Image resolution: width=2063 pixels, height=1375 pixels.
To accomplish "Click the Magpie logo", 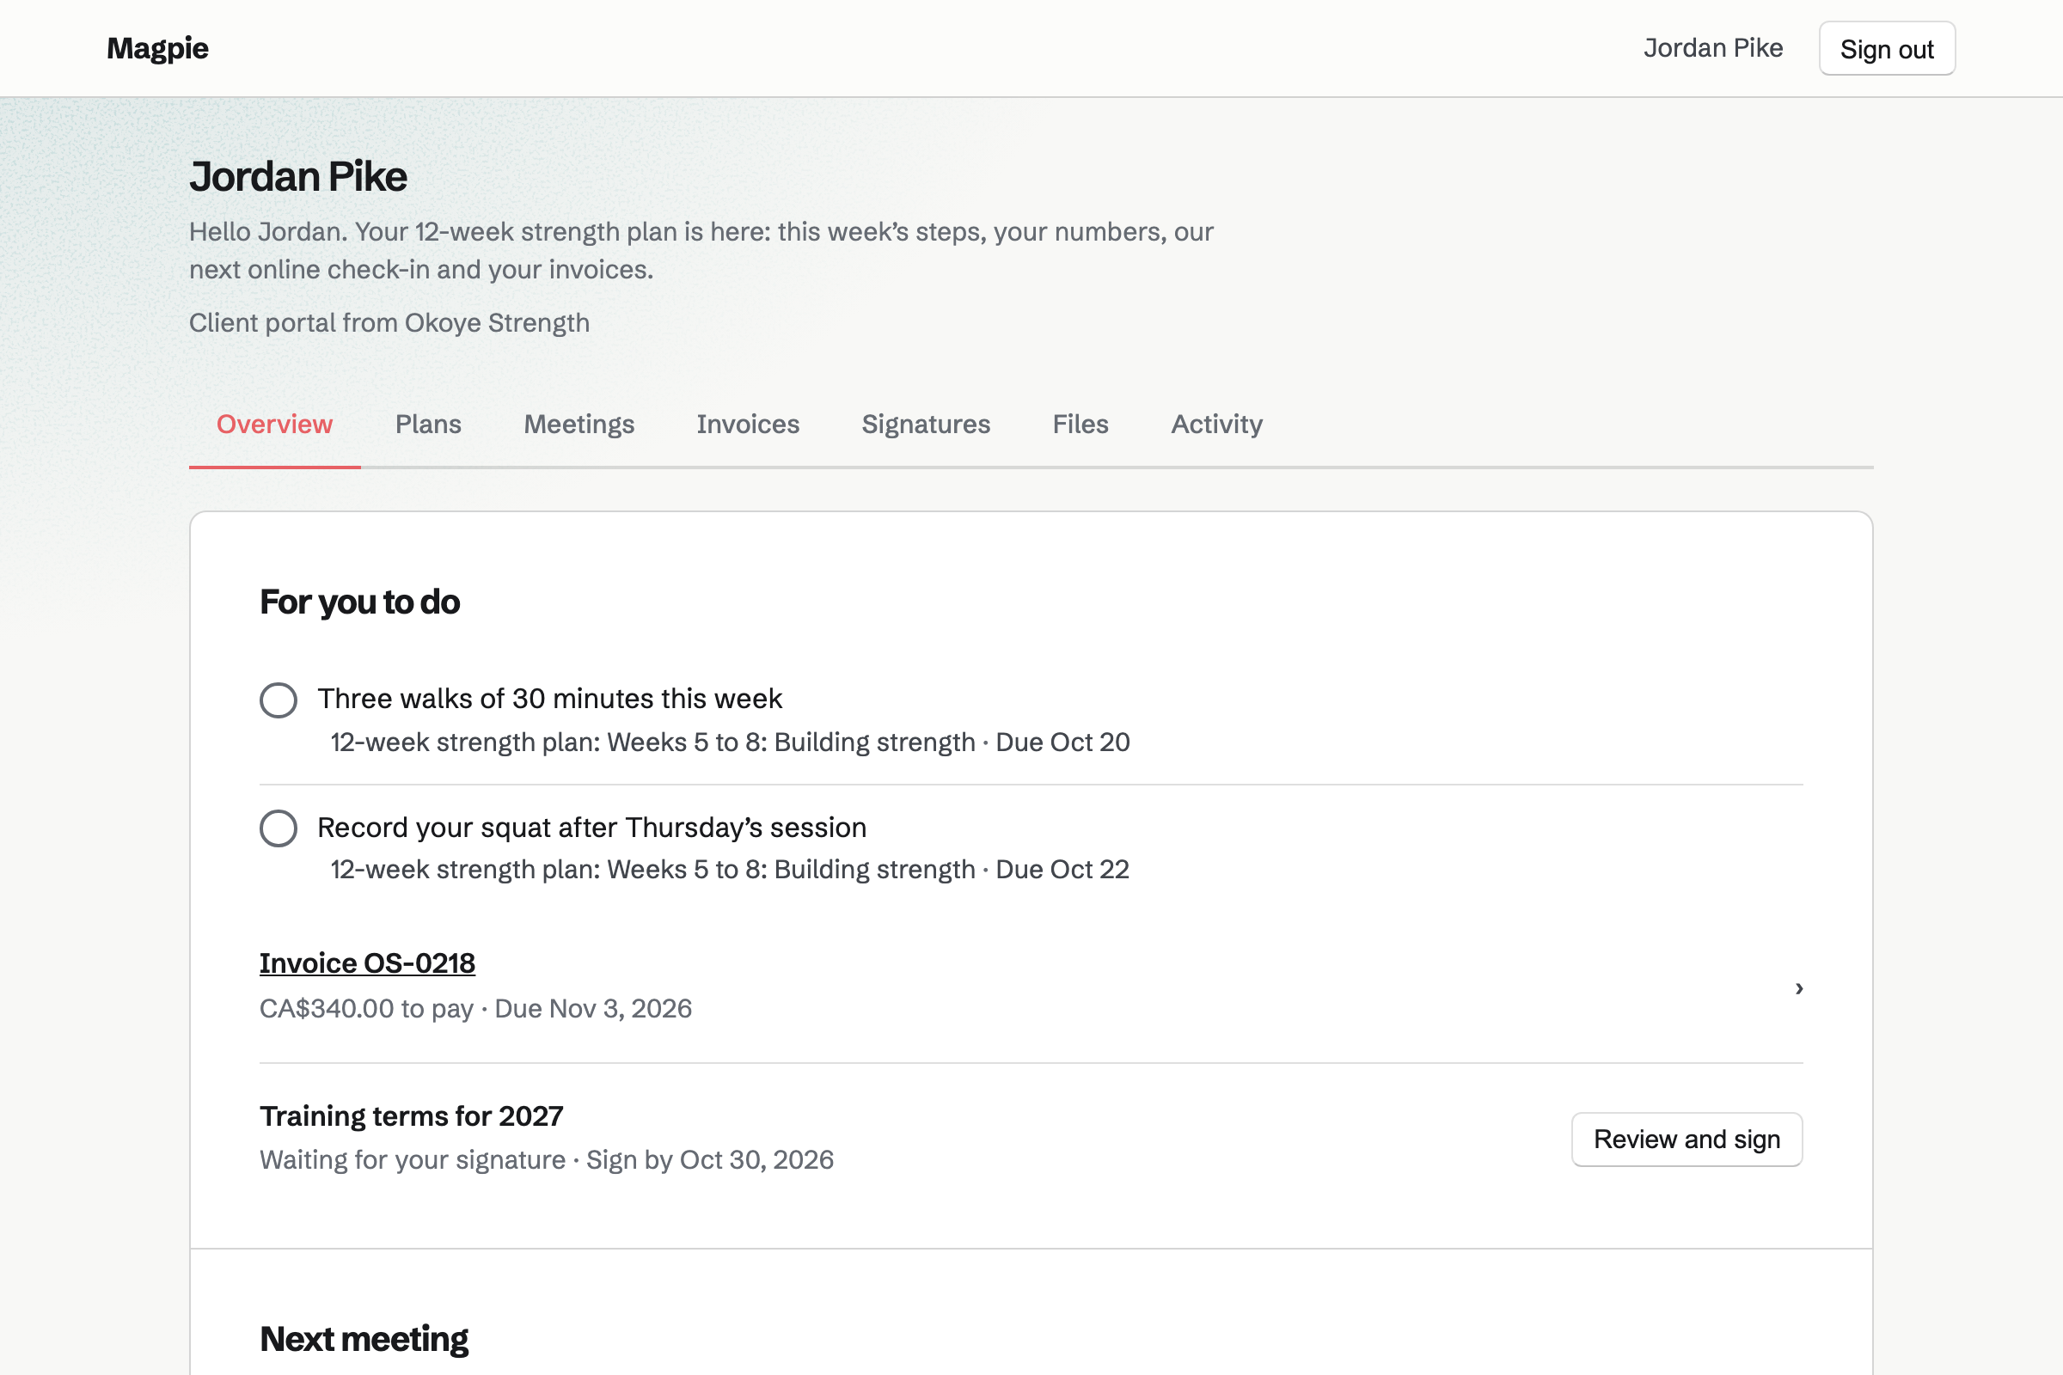I will 158,48.
